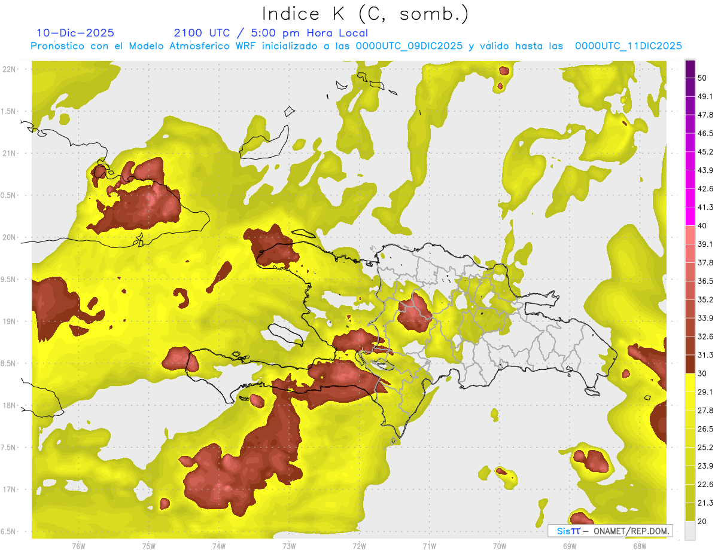
Task: Click the '47.8' color bar value
Action: tap(705, 115)
